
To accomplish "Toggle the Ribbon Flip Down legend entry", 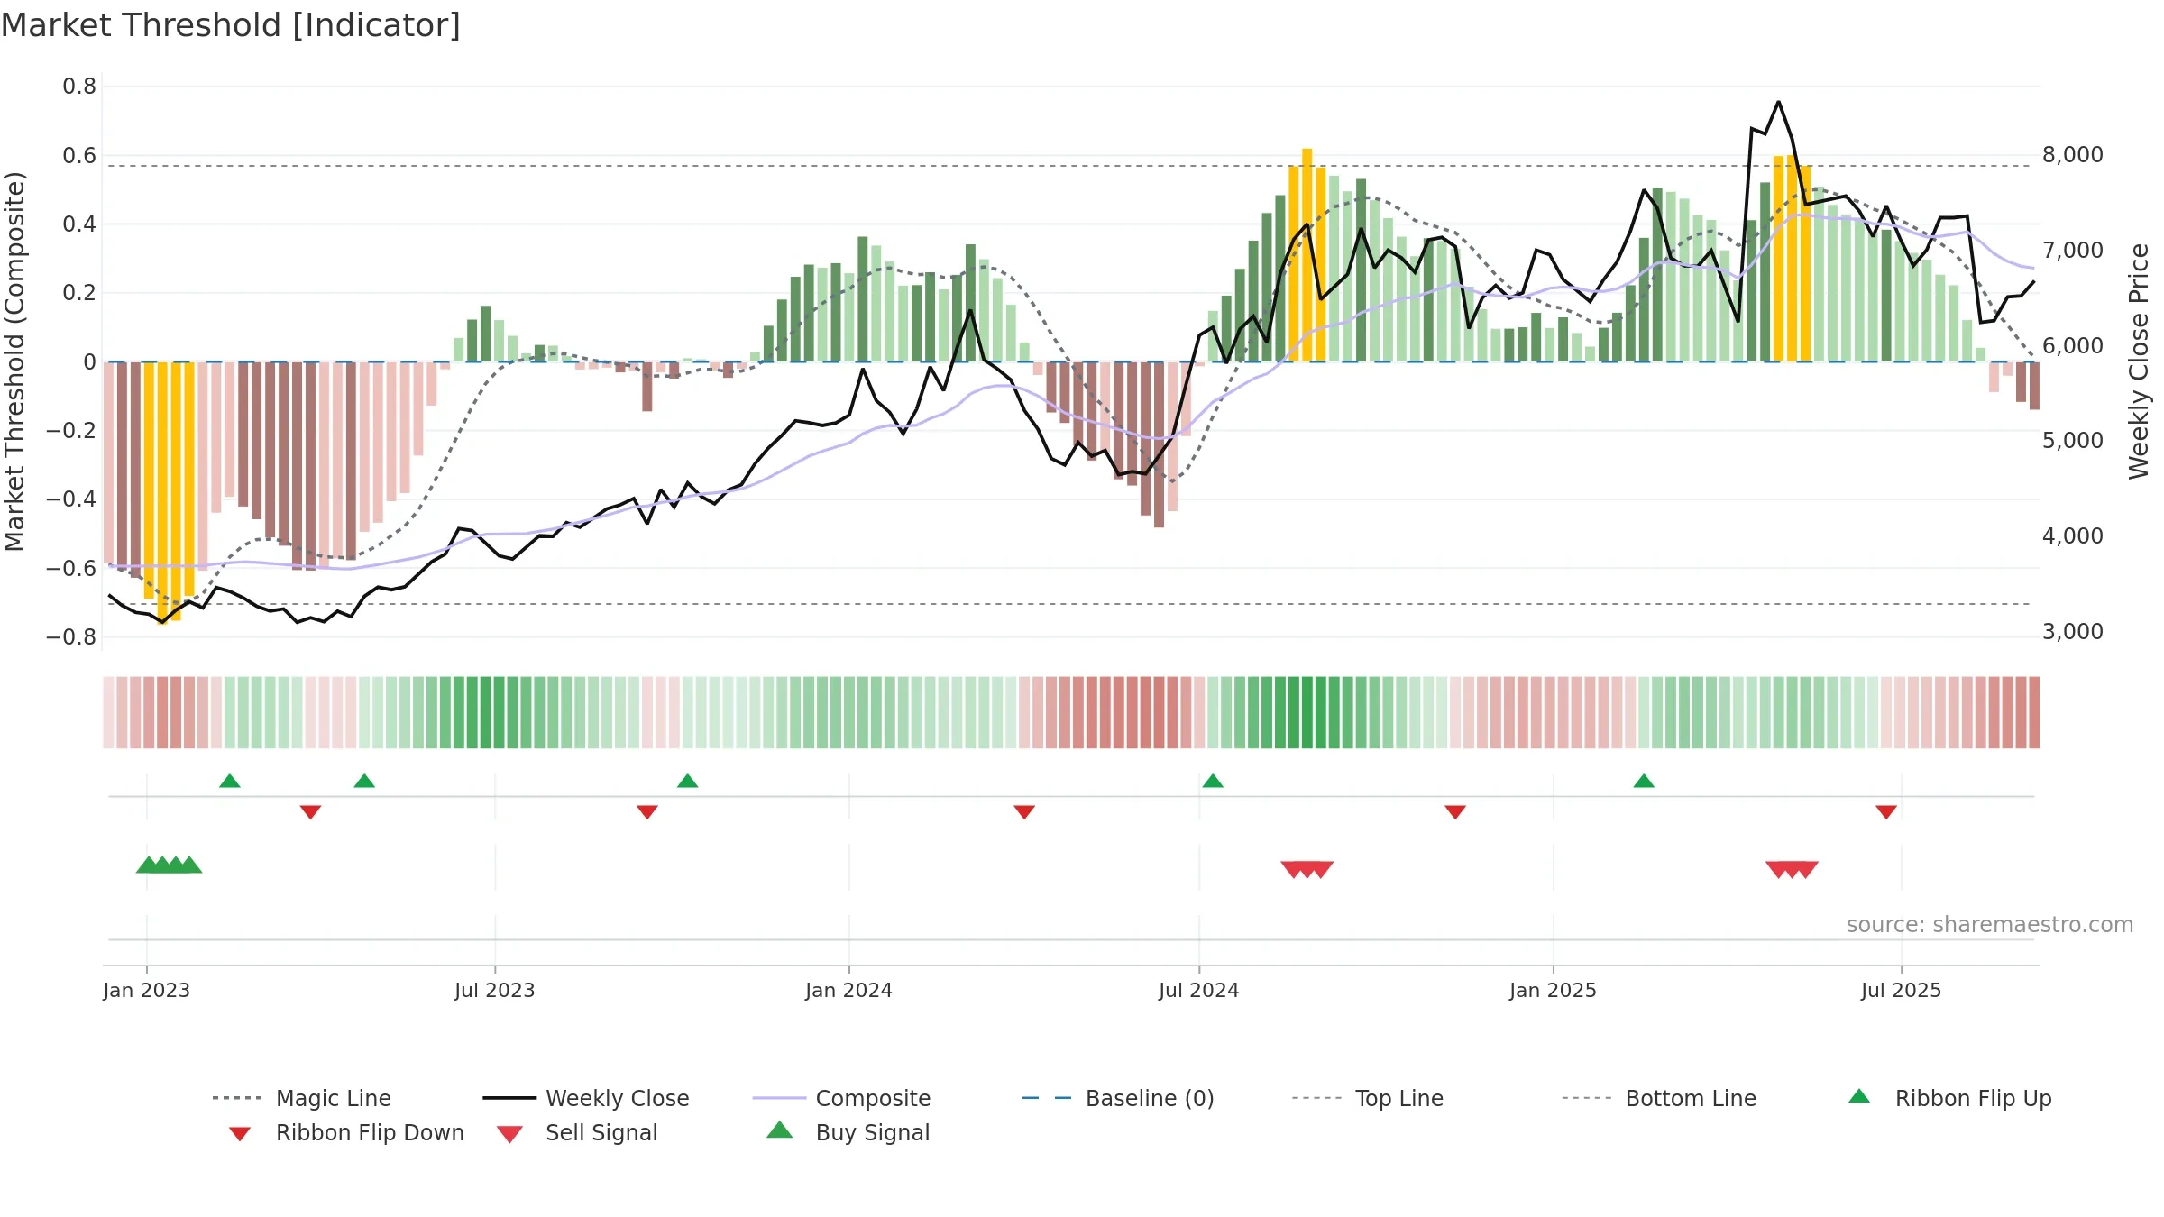I will click(x=346, y=1132).
